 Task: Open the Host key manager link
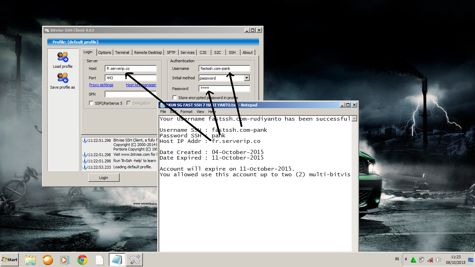tap(141, 85)
